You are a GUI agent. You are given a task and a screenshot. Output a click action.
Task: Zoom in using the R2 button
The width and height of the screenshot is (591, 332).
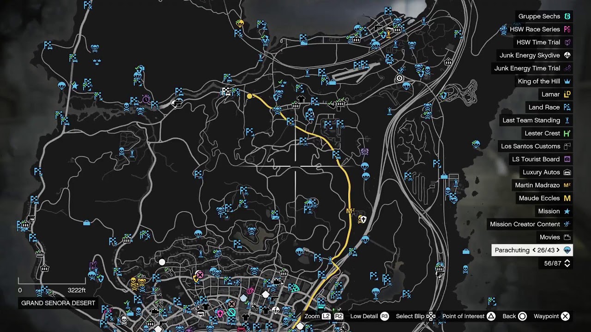tap(338, 316)
